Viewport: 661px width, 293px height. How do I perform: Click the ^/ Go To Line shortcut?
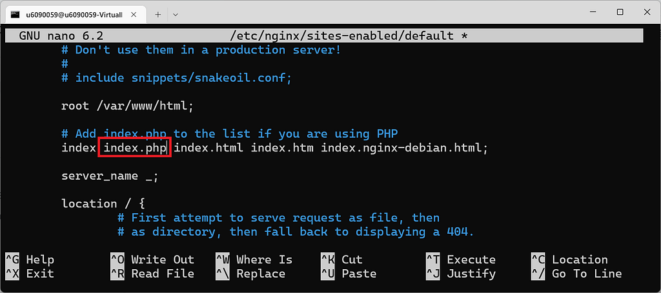click(x=576, y=274)
